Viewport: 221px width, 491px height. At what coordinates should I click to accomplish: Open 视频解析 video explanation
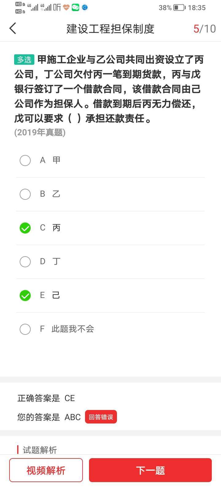coord(46,470)
